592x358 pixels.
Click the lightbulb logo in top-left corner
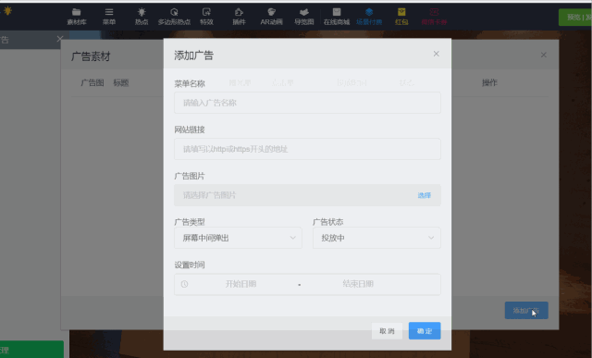click(7, 11)
